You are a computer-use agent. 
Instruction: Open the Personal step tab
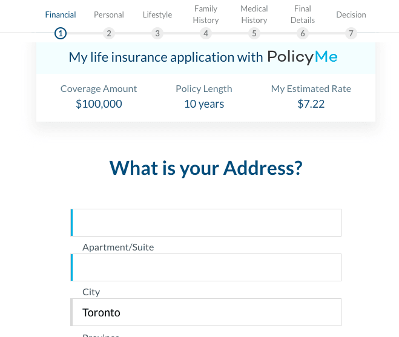[109, 15]
